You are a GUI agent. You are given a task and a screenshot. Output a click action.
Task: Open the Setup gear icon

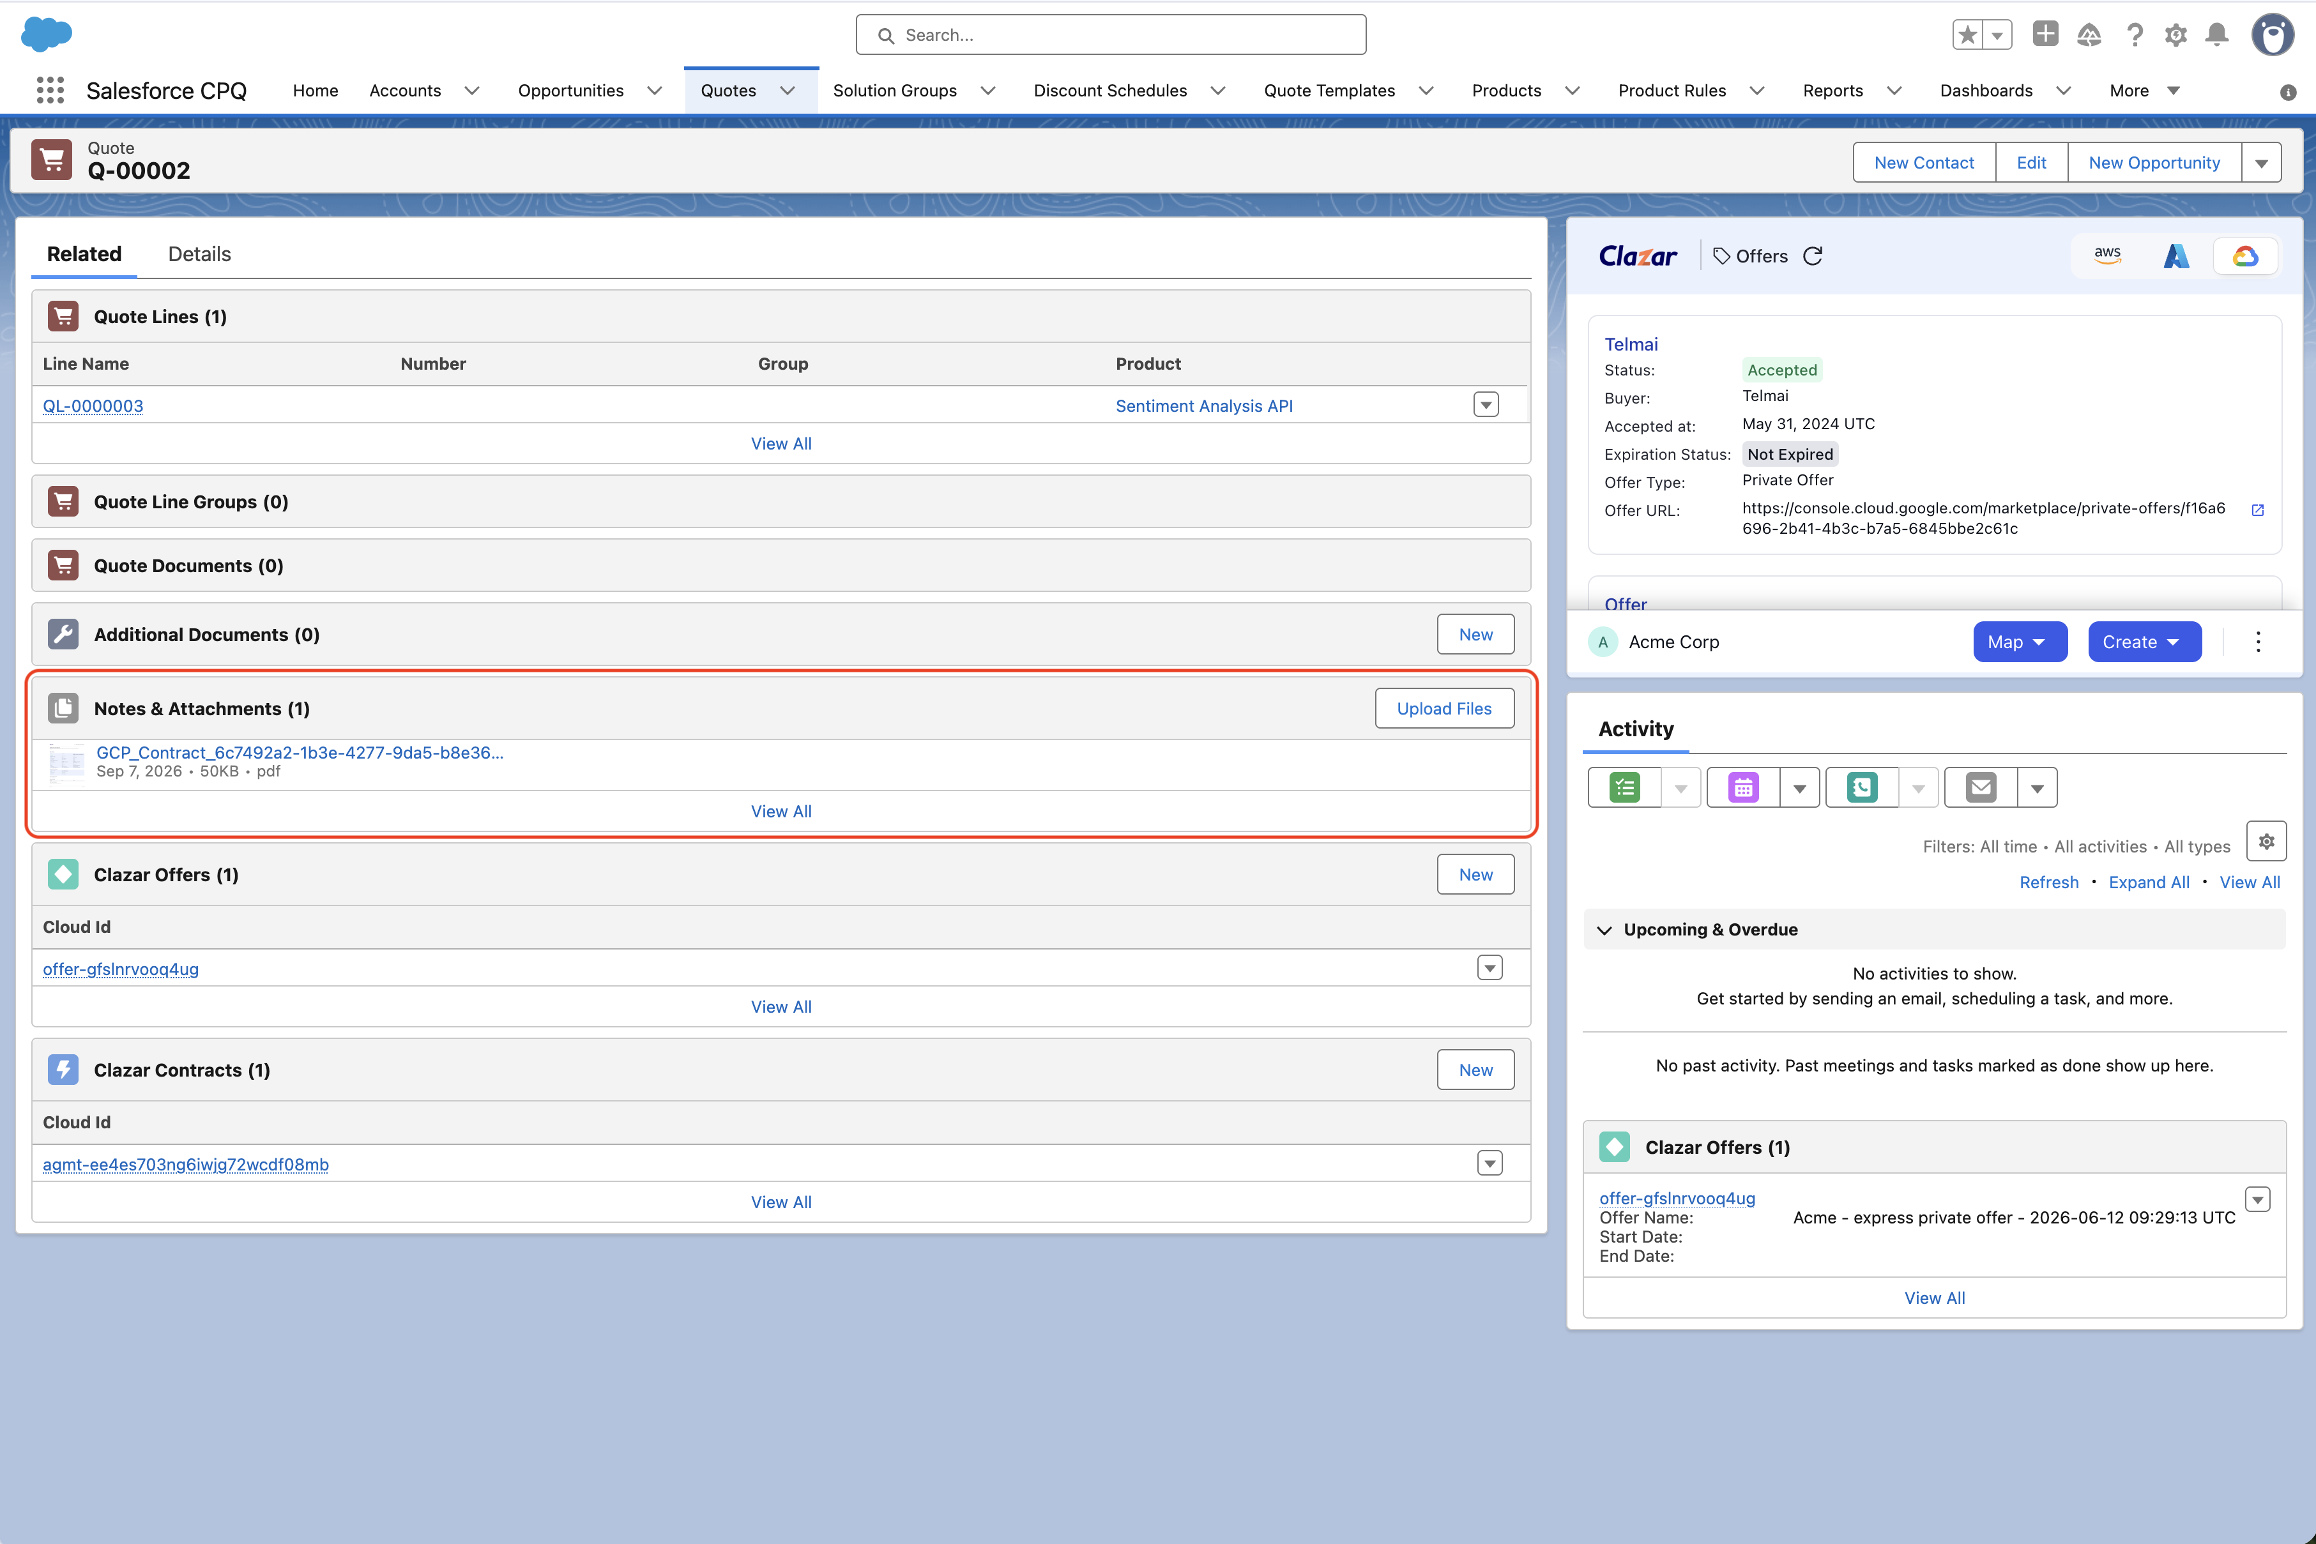[x=2176, y=36]
